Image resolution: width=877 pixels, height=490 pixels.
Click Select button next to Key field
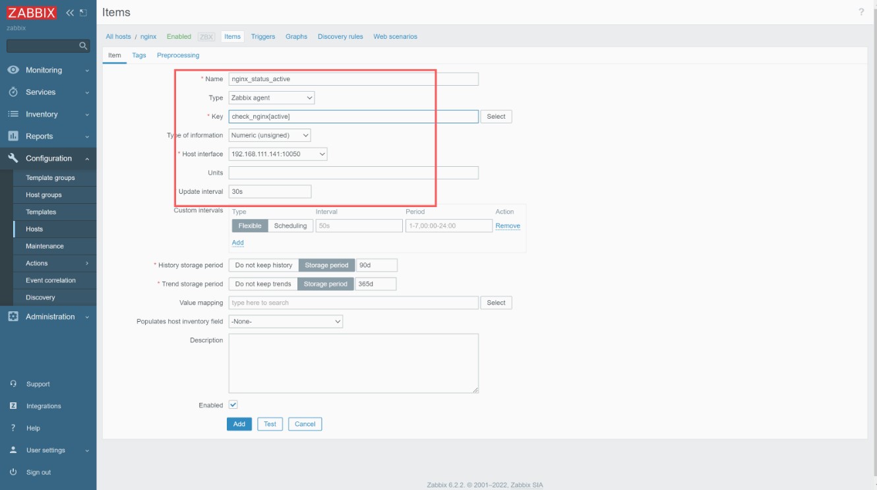point(496,116)
